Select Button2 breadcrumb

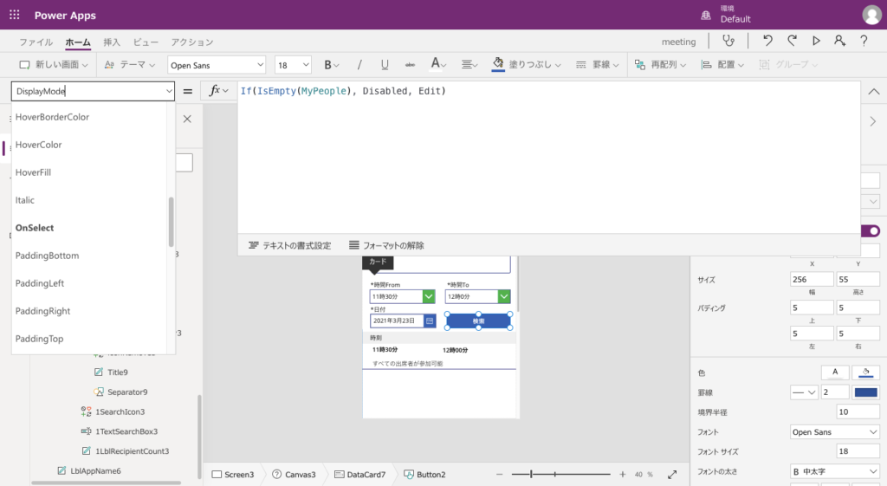[x=424, y=474]
